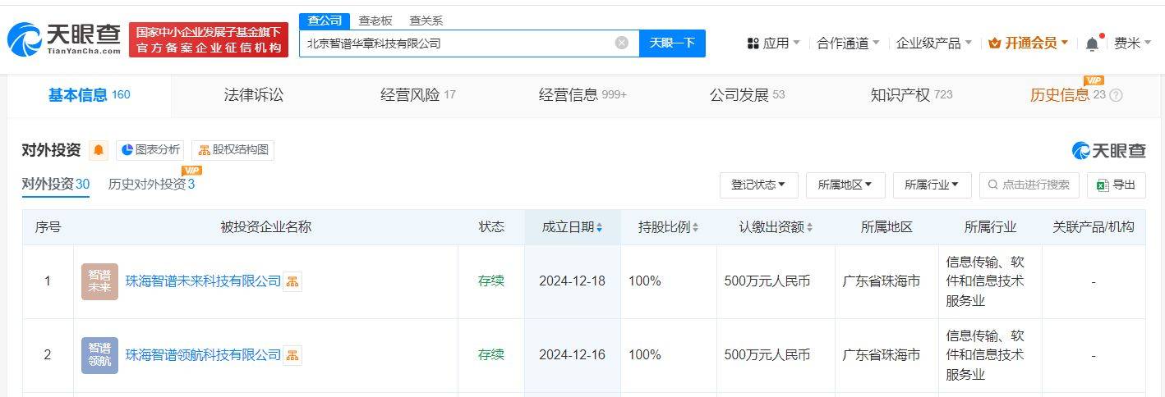Click the 被投资企业名称 column header
Viewport: 1165px width, 397px height.
[265, 227]
